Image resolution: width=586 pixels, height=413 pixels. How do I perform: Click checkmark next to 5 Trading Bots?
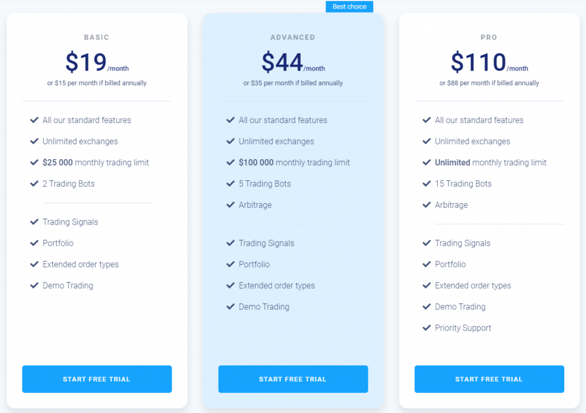(231, 184)
